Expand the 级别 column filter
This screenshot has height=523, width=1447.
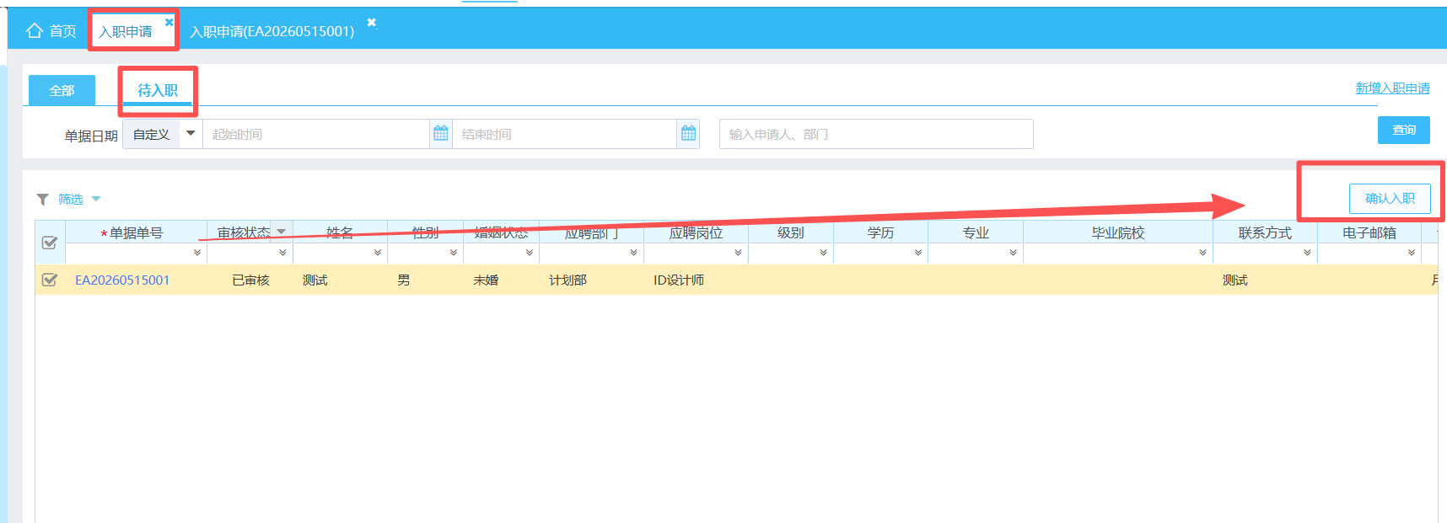pyautogui.click(x=824, y=253)
